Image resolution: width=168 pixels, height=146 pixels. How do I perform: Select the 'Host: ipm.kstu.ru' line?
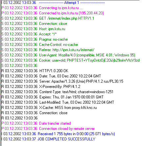(x=33, y=29)
